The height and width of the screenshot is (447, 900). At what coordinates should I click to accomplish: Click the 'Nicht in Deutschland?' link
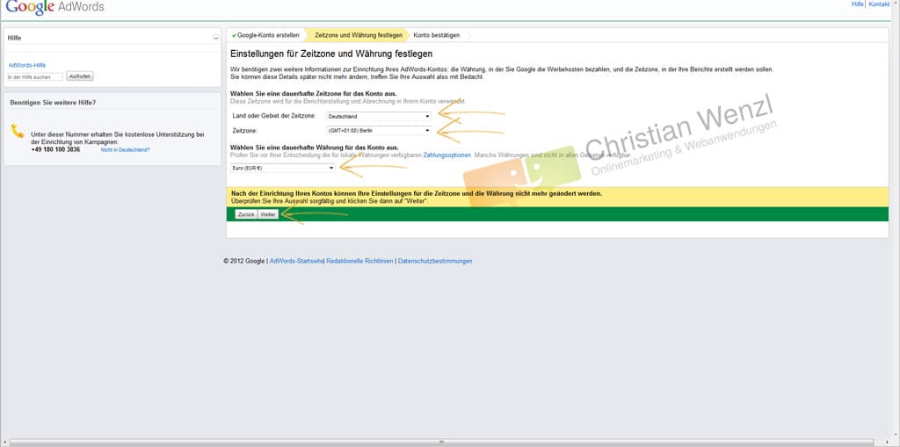(x=125, y=149)
